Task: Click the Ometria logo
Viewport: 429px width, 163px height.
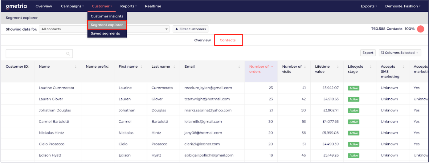Action: point(16,6)
